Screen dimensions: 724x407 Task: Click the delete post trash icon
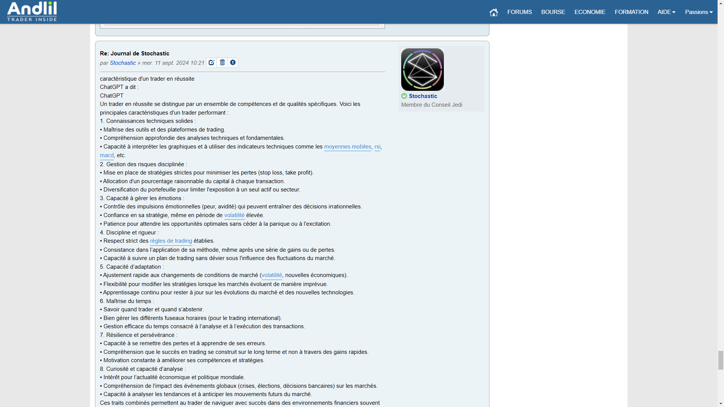[x=222, y=63]
